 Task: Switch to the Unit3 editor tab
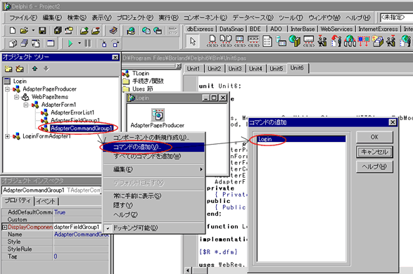click(235, 69)
